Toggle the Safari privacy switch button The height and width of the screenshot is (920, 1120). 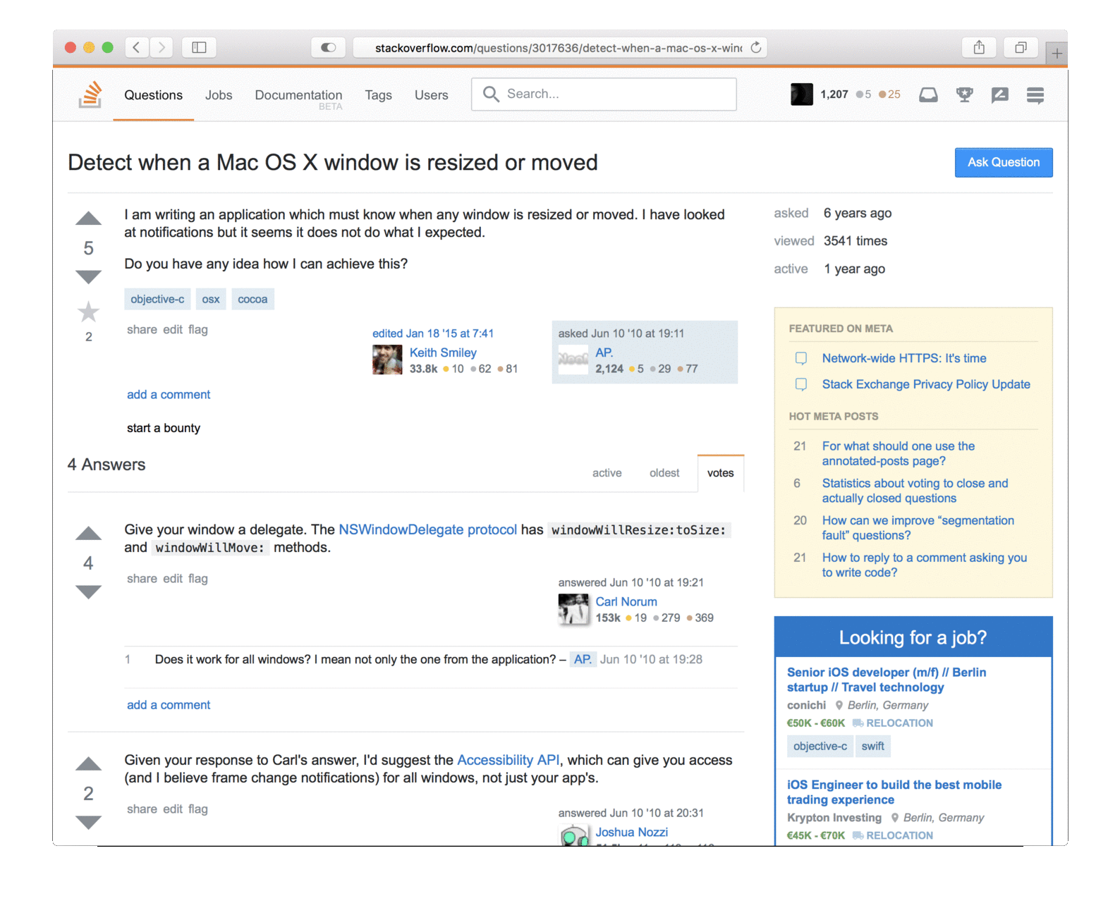[x=329, y=47]
